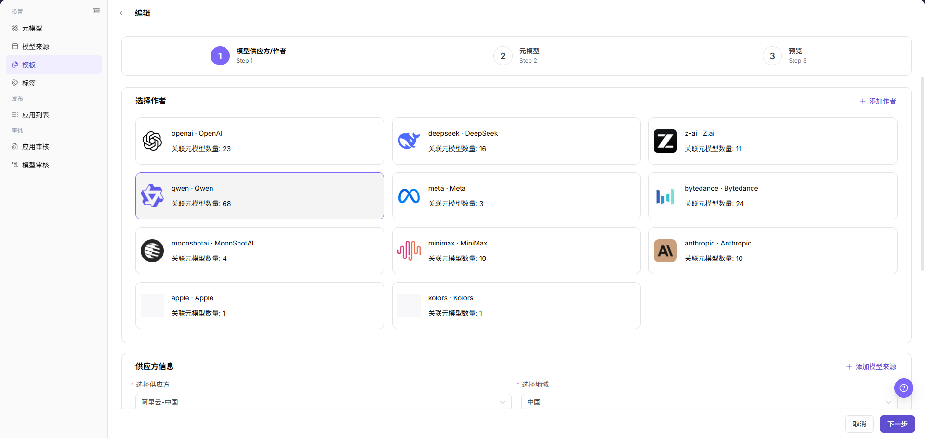Choose the openai · OpenAI author card
The height and width of the screenshot is (438, 925).
tap(260, 141)
